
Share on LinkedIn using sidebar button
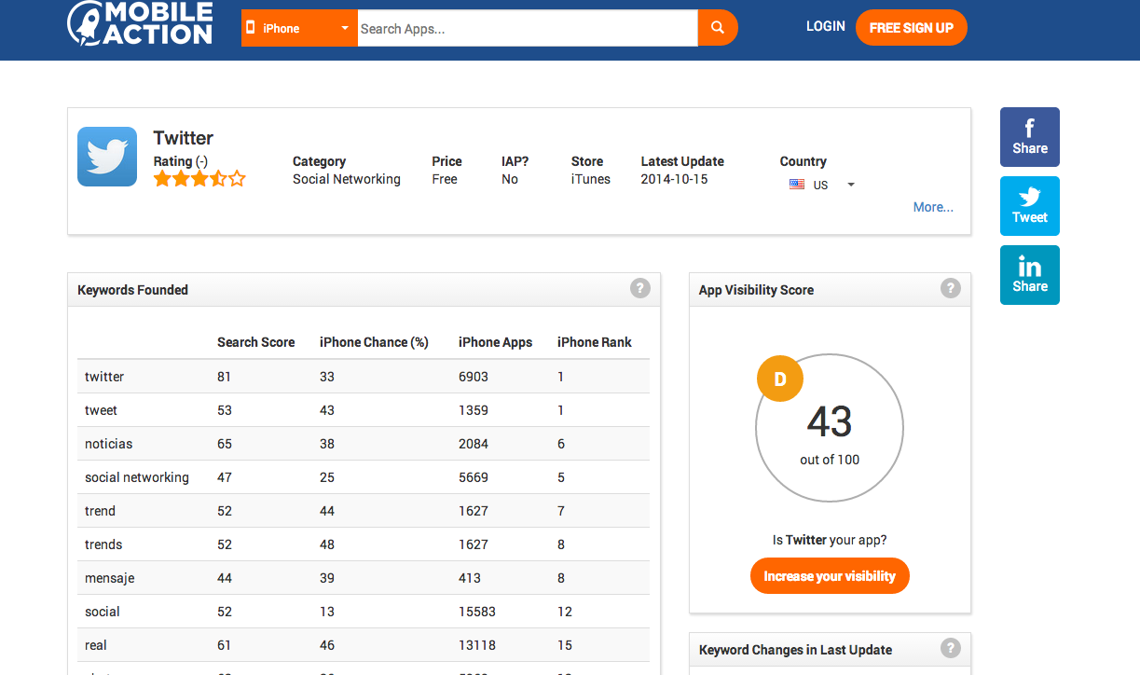click(1029, 275)
